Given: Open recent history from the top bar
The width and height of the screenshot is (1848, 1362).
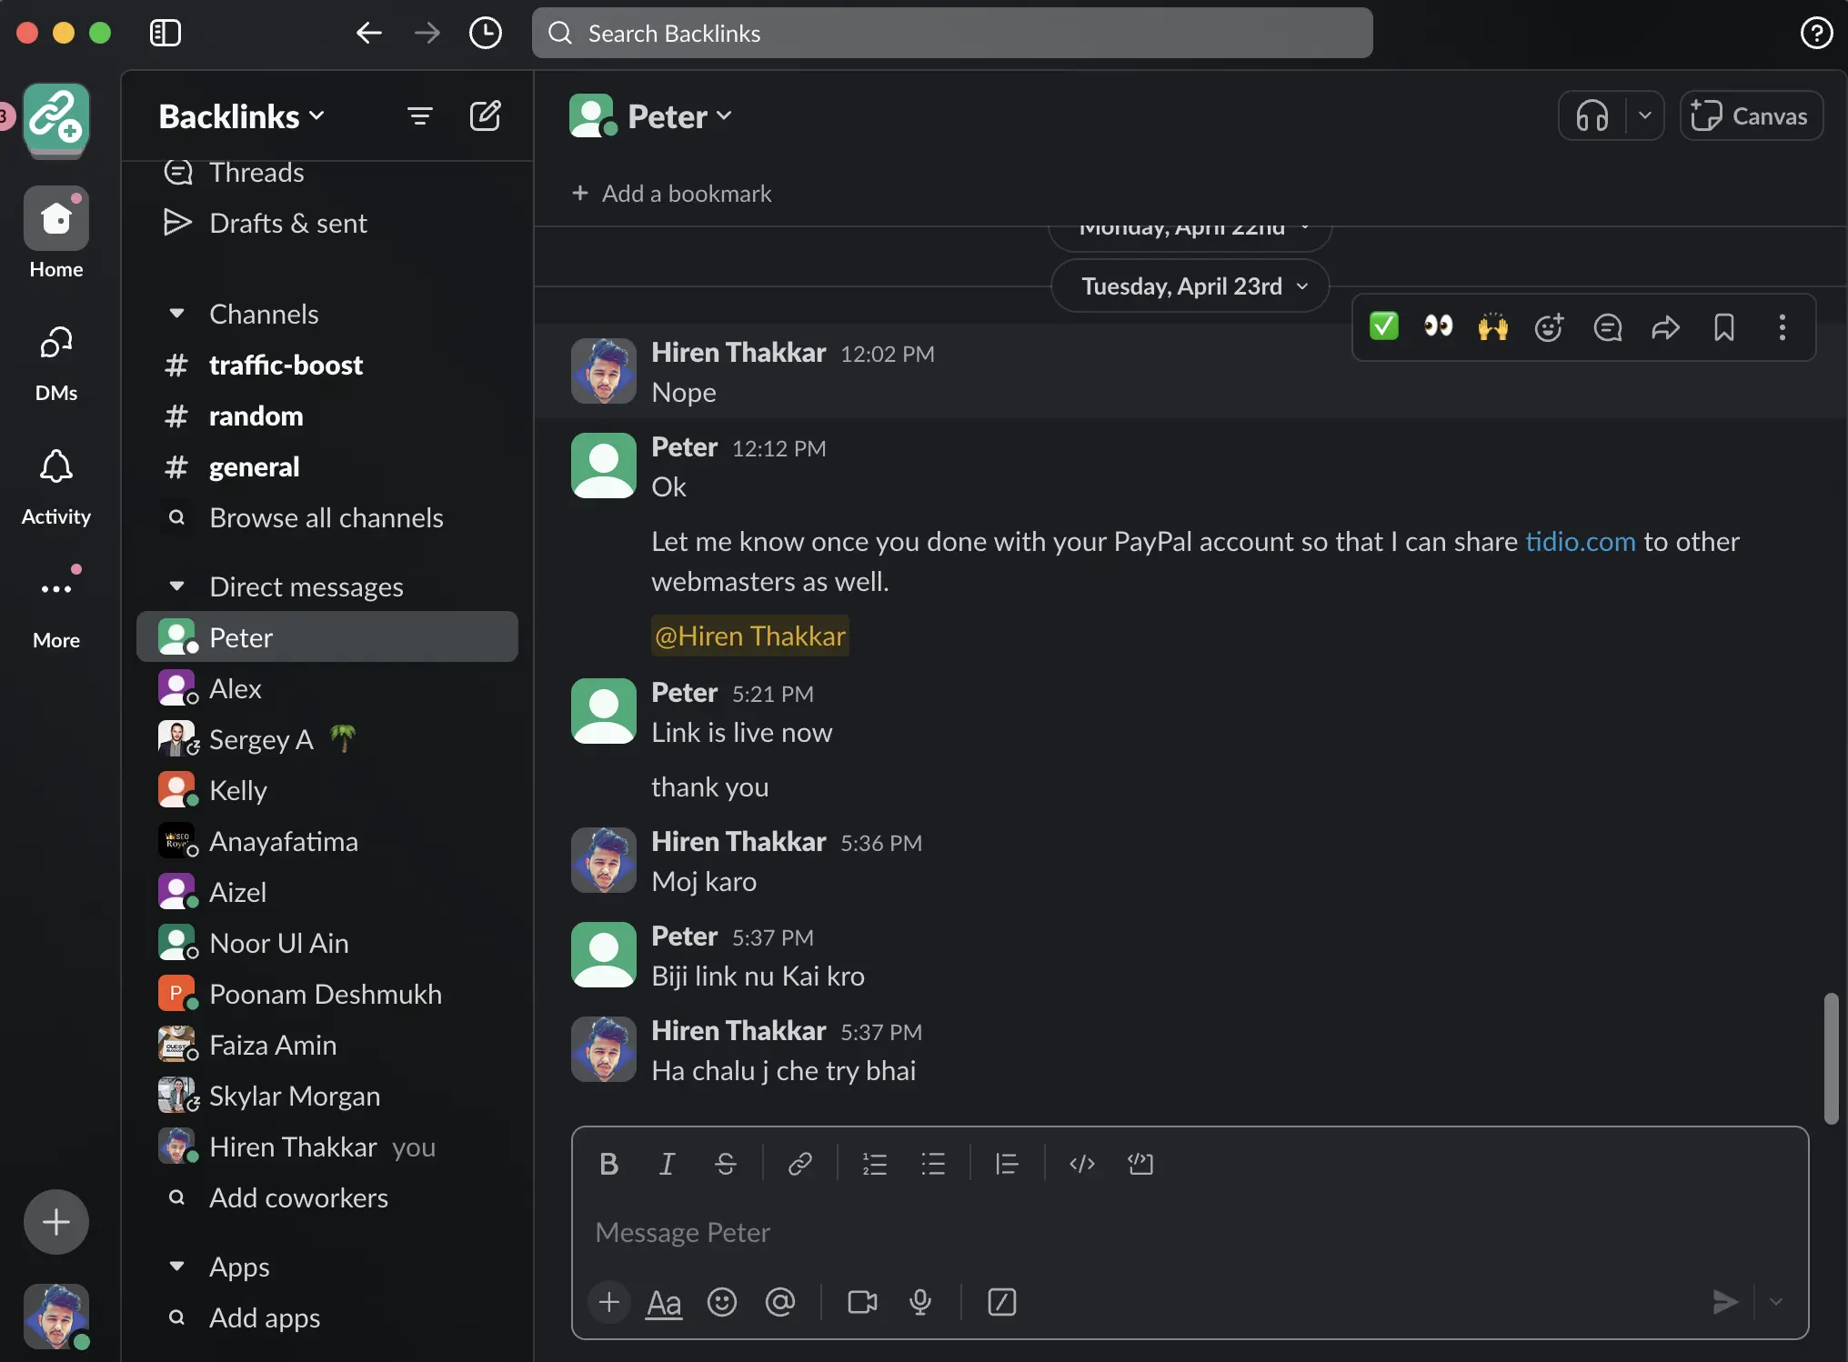Looking at the screenshot, I should click(x=486, y=33).
